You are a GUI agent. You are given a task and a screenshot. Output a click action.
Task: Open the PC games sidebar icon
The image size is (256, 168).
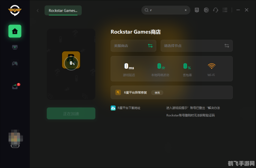[x=15, y=47]
